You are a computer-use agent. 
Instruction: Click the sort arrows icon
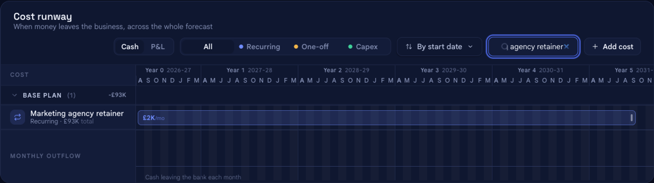tap(409, 47)
